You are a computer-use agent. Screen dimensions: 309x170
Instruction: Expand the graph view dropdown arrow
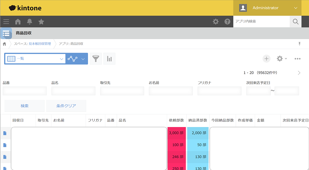(x=83, y=59)
